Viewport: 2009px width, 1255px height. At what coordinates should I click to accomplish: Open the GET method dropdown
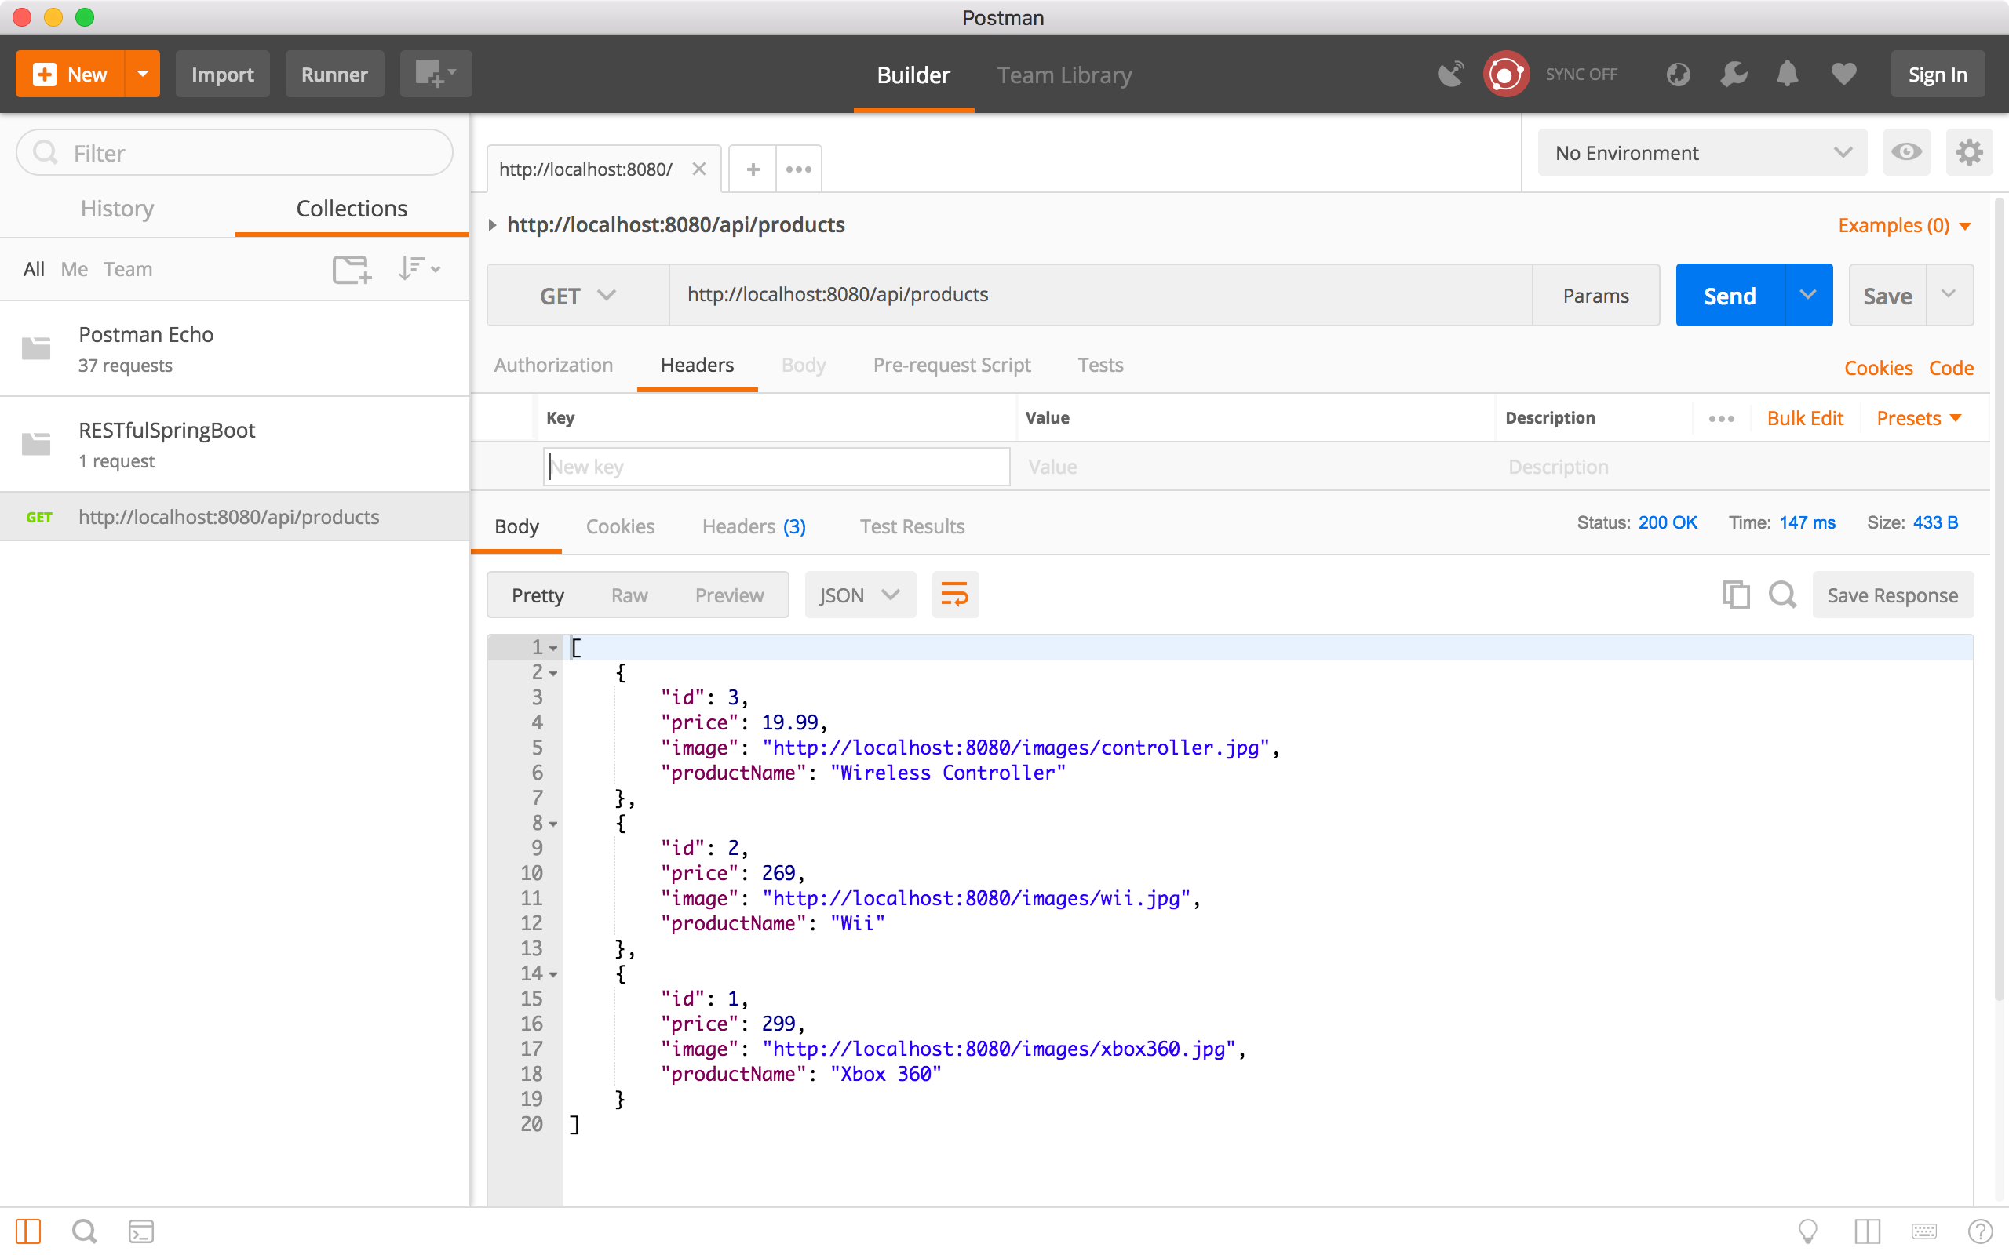578,296
